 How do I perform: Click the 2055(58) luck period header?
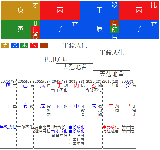click(42, 82)
